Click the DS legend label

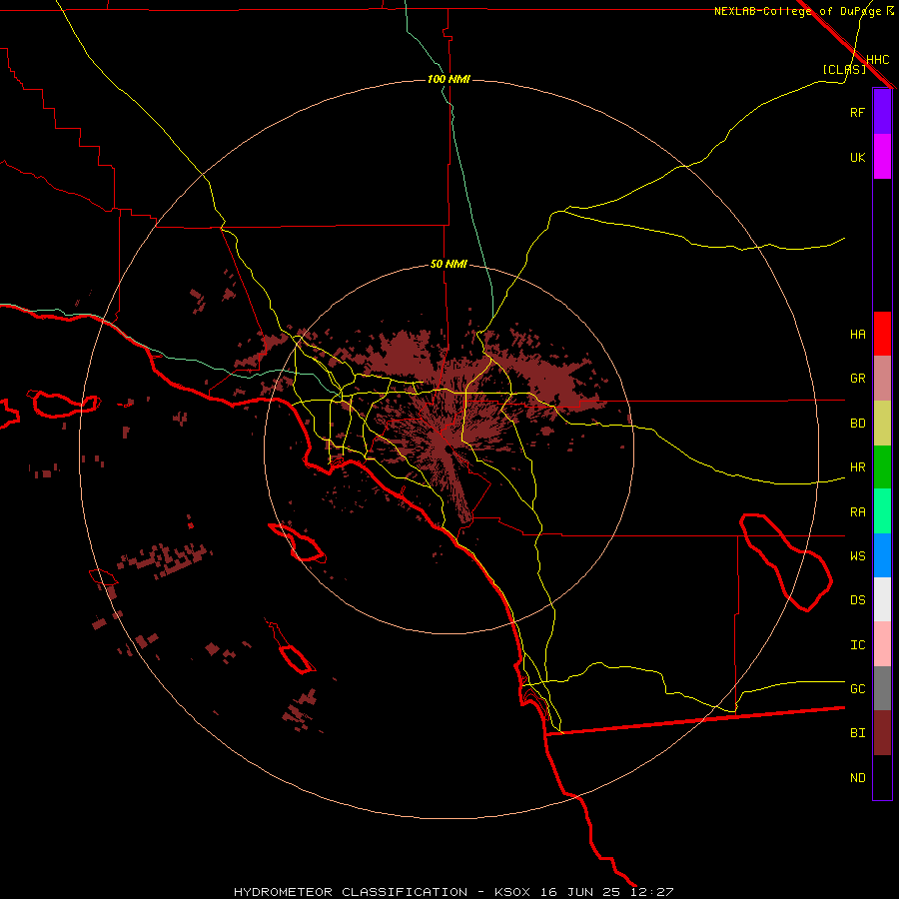coord(857,600)
